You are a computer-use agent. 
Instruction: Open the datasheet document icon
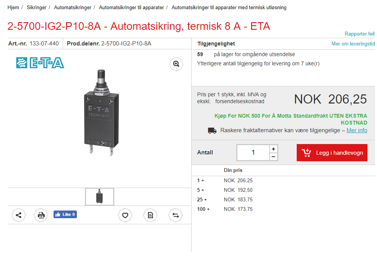(x=150, y=215)
